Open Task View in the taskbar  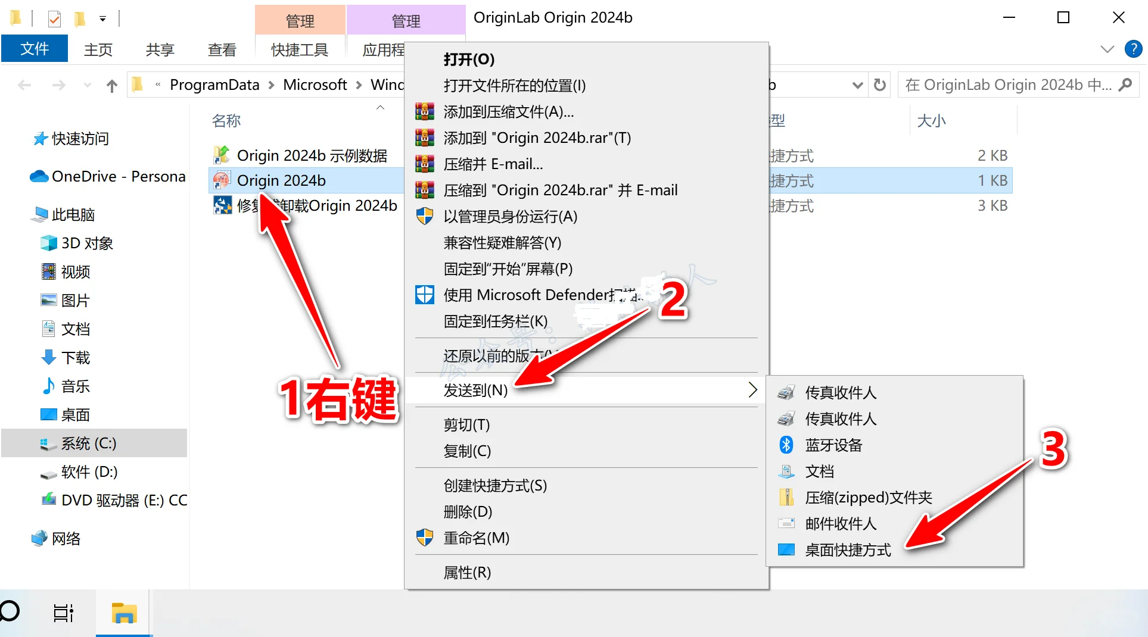(x=63, y=612)
